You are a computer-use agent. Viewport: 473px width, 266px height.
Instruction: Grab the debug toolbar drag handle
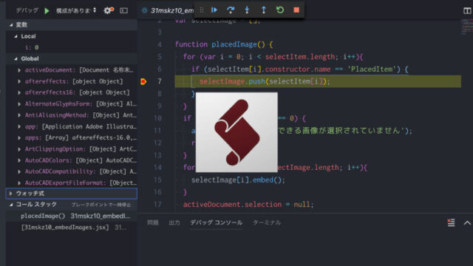(202, 10)
